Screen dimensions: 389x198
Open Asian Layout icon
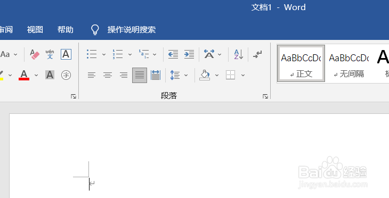click(x=209, y=54)
